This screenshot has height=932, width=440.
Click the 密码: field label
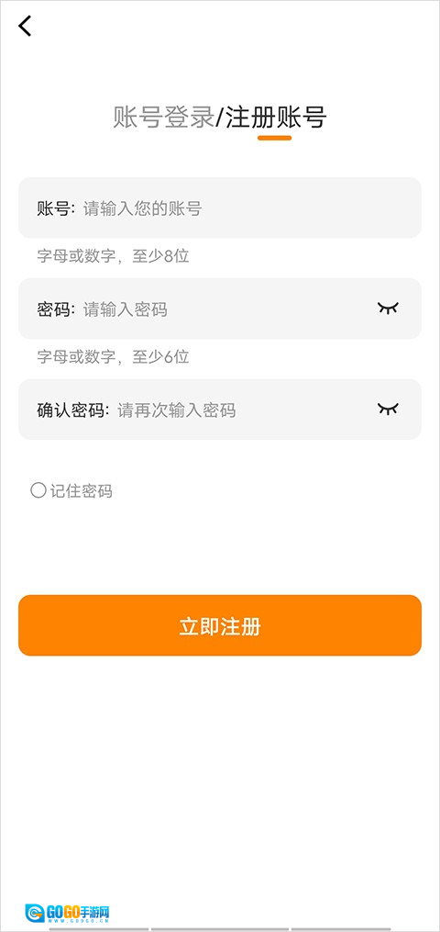pyautogui.click(x=56, y=309)
